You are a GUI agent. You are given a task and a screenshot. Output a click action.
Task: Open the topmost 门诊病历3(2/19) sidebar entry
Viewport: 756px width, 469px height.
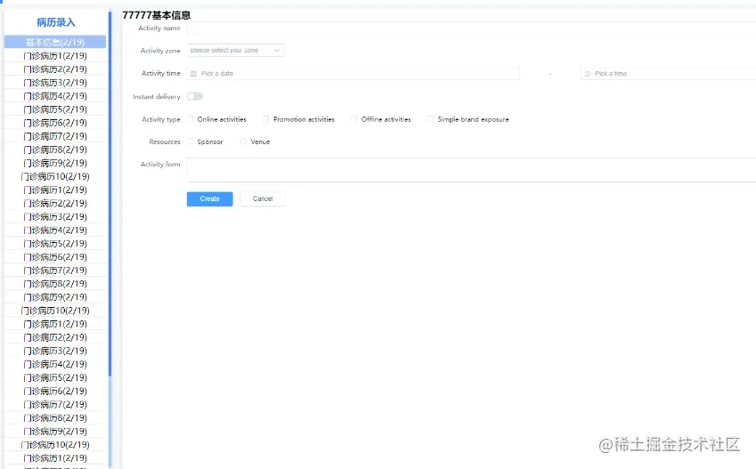[x=55, y=83]
